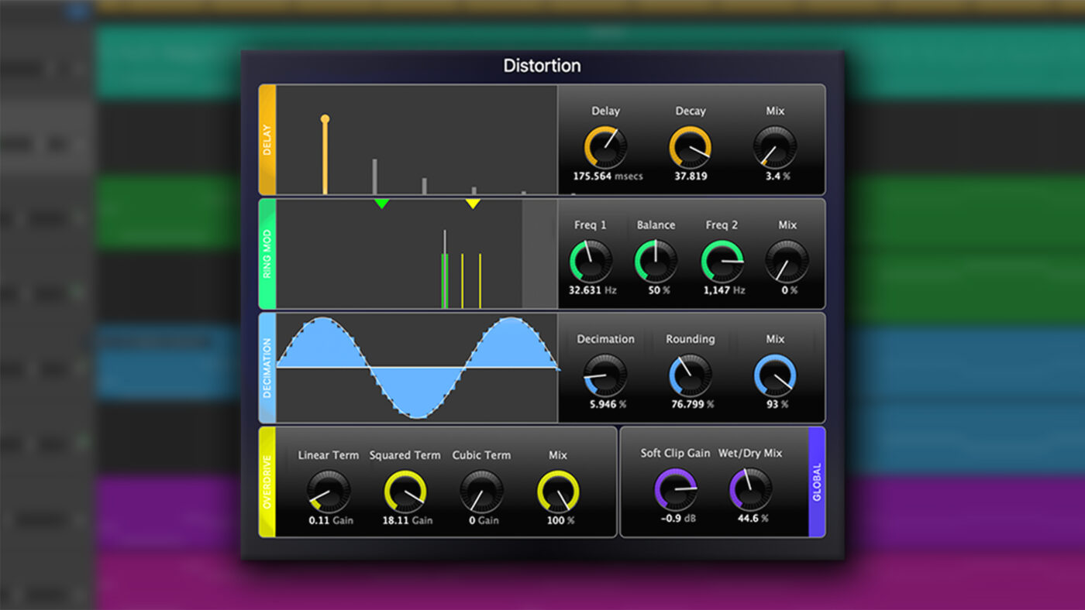Toggle the orange DELAY section tab

point(267,139)
